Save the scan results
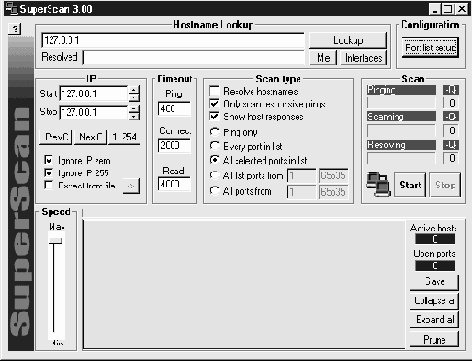Image resolution: width=472 pixels, height=361 pixels. click(434, 282)
